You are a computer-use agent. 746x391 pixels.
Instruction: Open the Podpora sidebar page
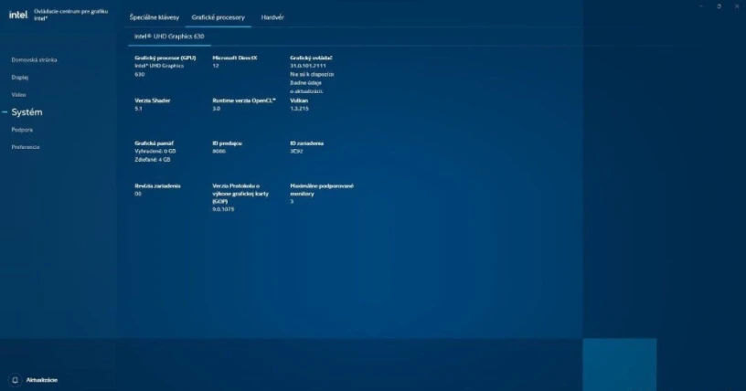point(22,130)
